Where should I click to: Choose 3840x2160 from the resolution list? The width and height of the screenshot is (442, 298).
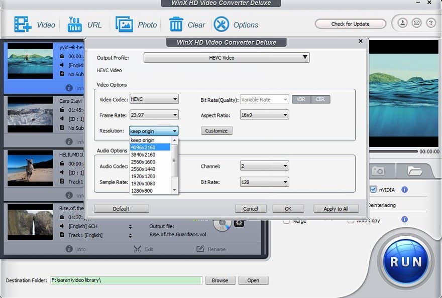pos(143,155)
